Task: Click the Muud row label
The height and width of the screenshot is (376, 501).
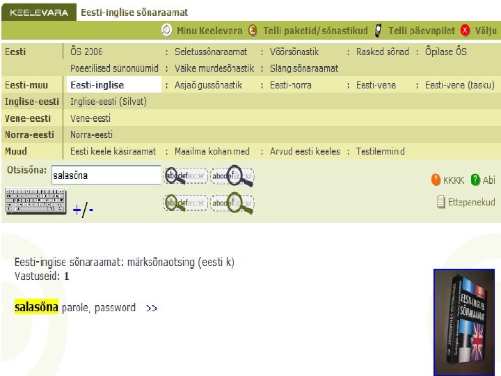Action: click(x=16, y=151)
